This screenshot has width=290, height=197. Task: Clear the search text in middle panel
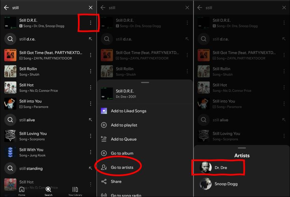click(x=187, y=7)
